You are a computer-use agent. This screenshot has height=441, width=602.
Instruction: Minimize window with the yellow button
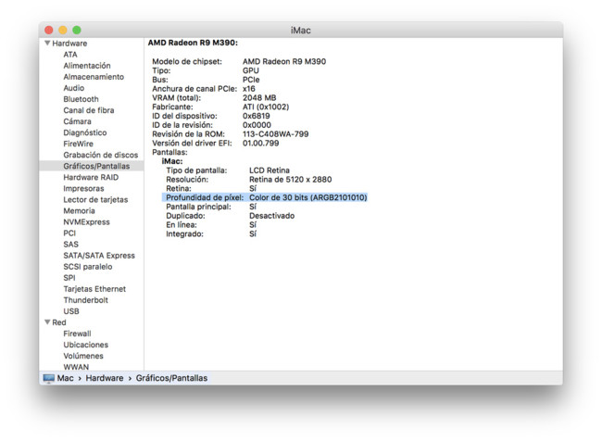click(x=63, y=30)
